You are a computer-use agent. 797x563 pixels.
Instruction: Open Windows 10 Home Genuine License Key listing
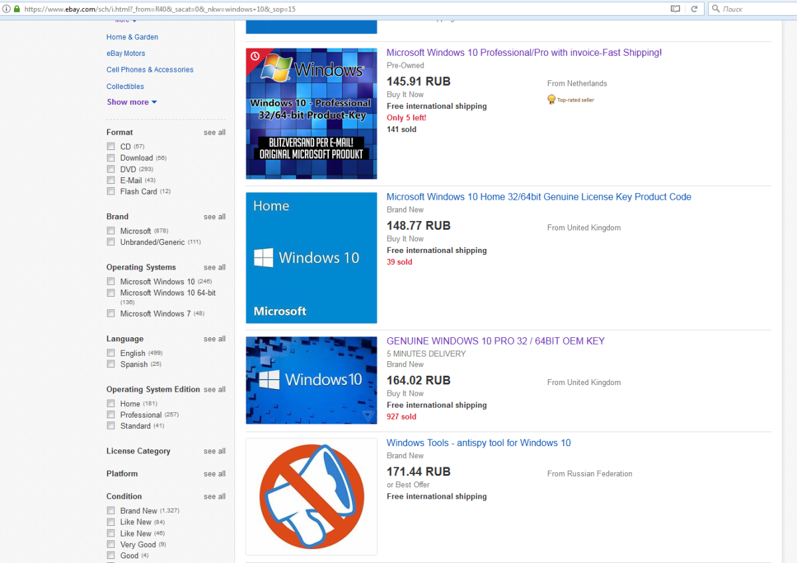(539, 197)
